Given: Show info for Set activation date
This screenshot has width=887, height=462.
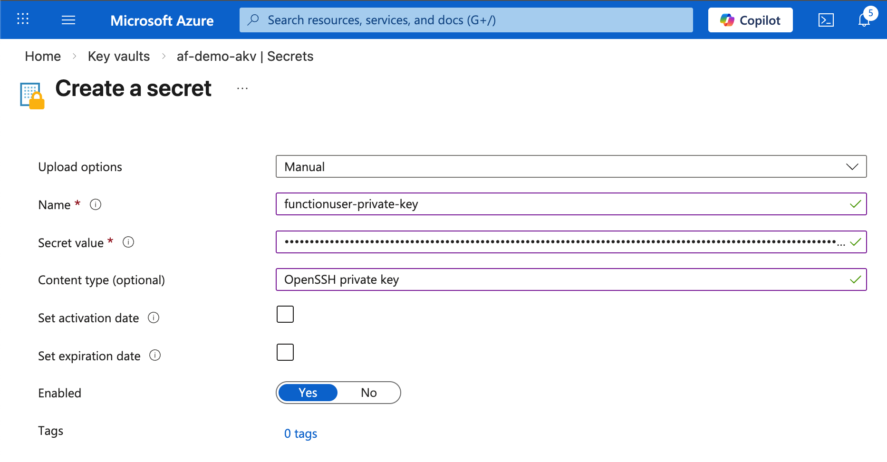Looking at the screenshot, I should (x=154, y=318).
